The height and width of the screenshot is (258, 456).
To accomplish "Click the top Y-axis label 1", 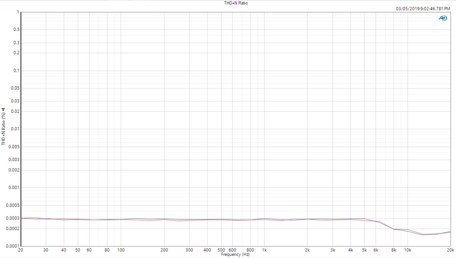I will 18,12.
